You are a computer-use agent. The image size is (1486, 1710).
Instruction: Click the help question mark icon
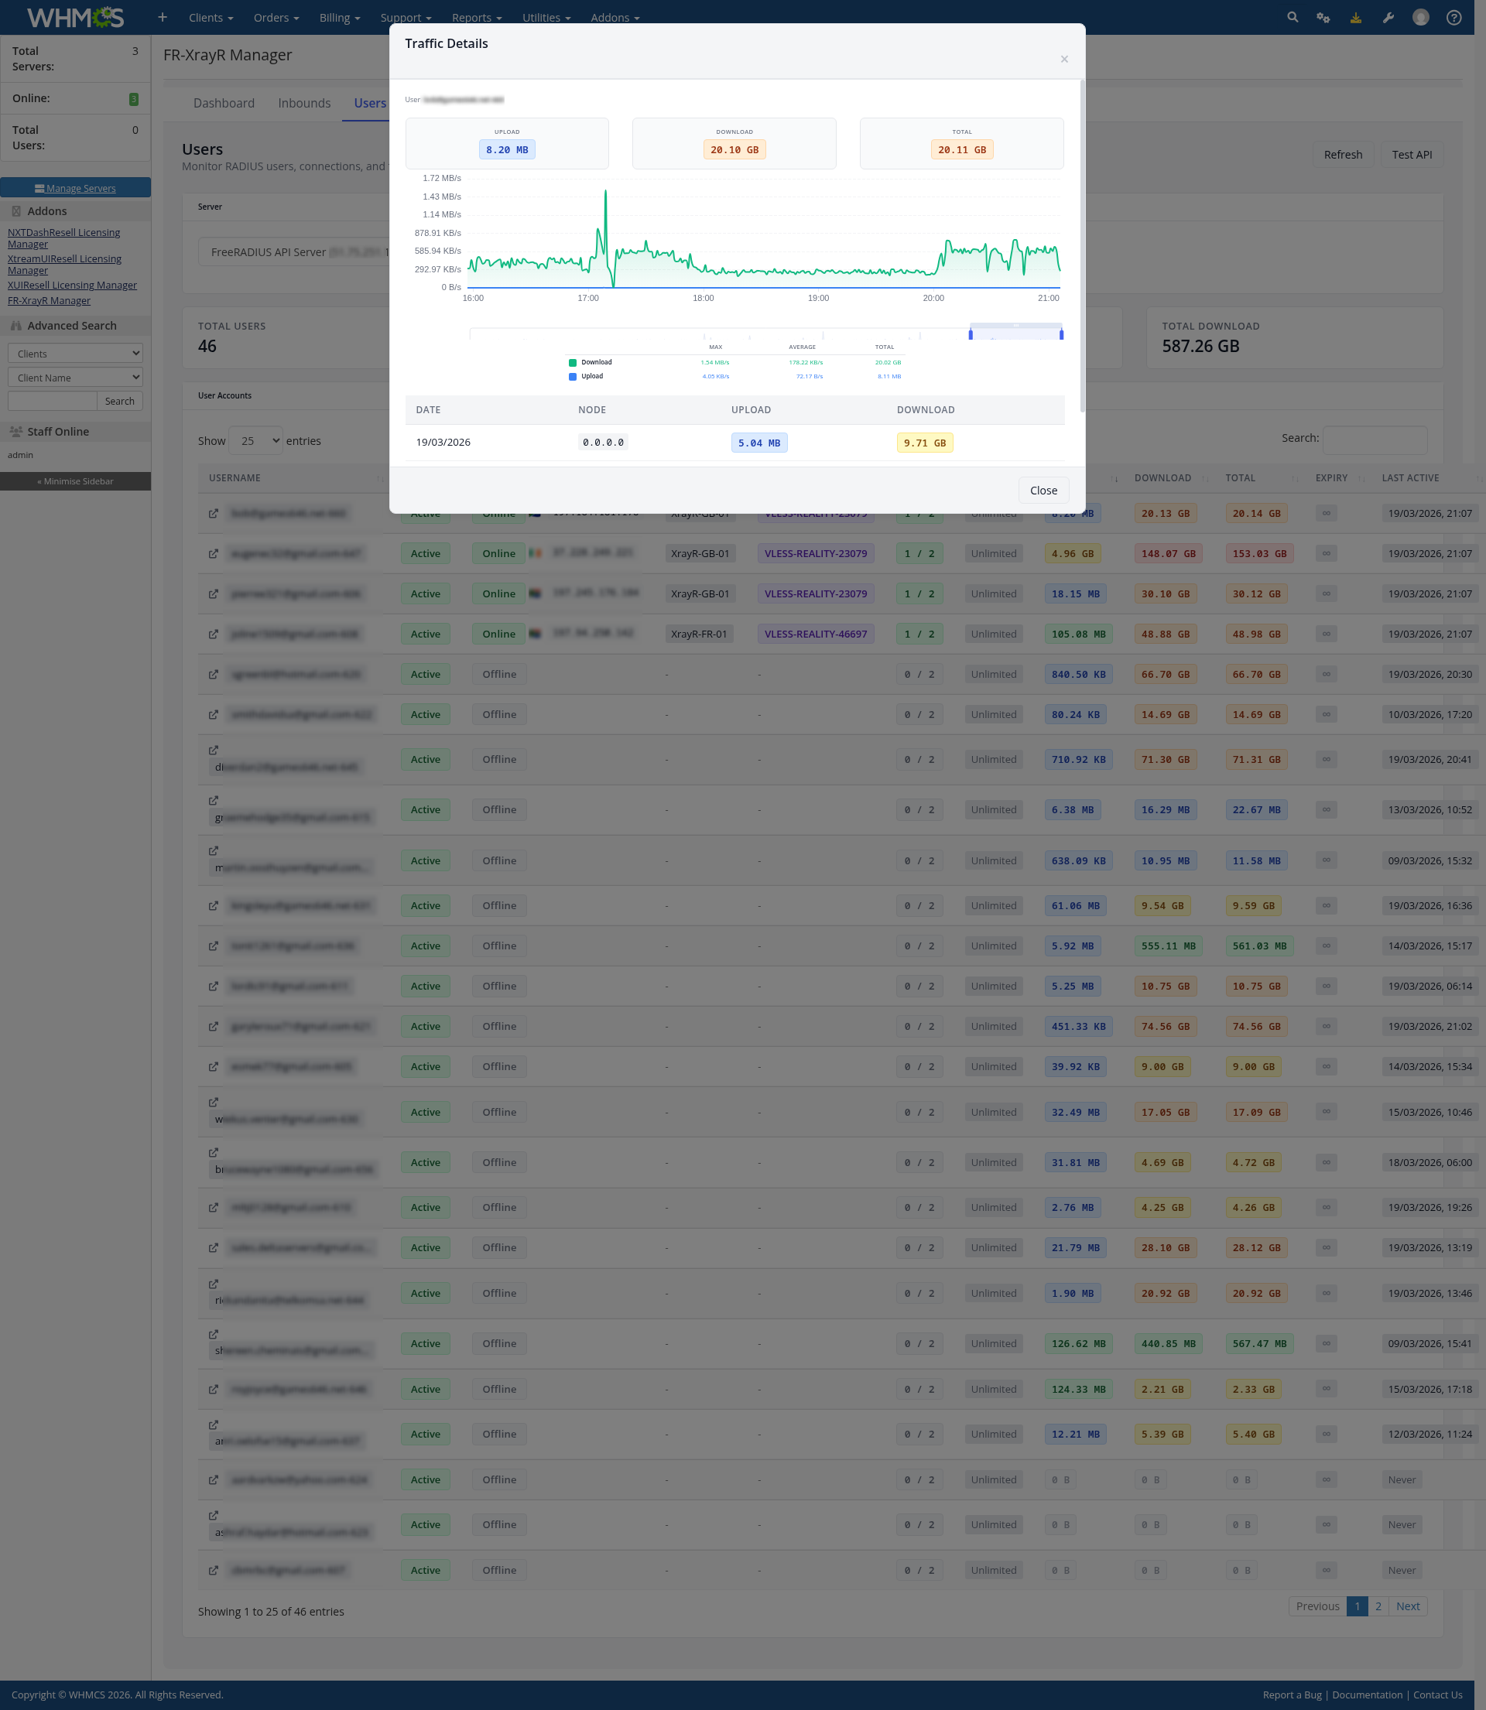coord(1453,17)
